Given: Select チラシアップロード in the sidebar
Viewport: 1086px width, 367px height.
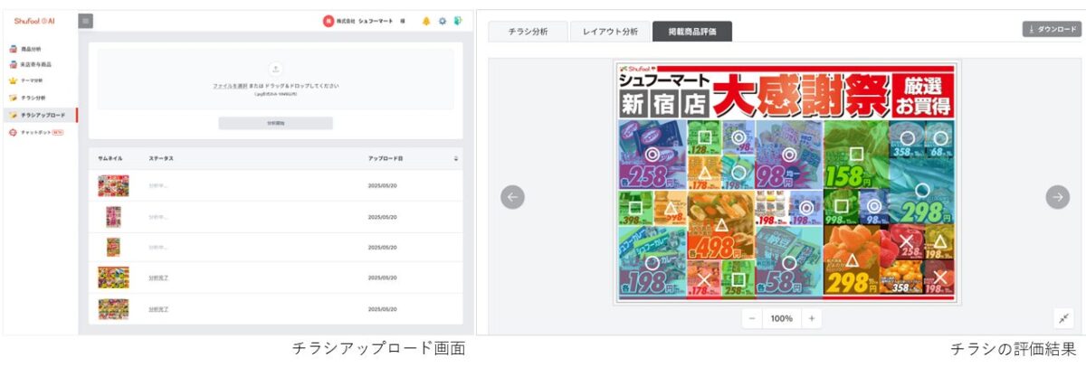Looking at the screenshot, I should coord(40,116).
